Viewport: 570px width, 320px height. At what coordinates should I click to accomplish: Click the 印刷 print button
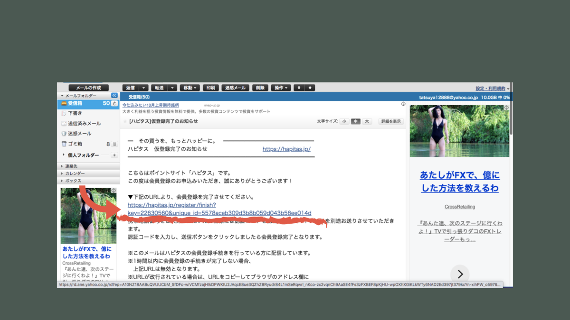click(x=210, y=88)
